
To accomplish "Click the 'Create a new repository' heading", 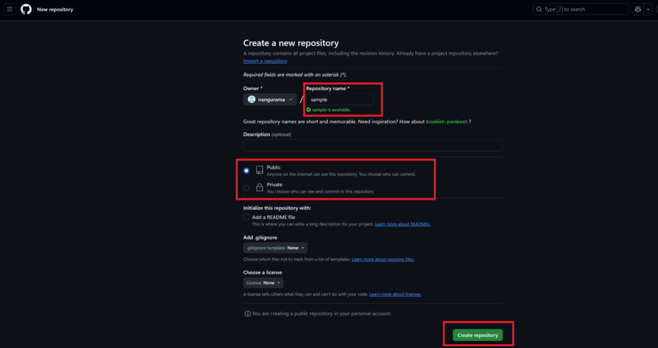I will click(x=291, y=43).
